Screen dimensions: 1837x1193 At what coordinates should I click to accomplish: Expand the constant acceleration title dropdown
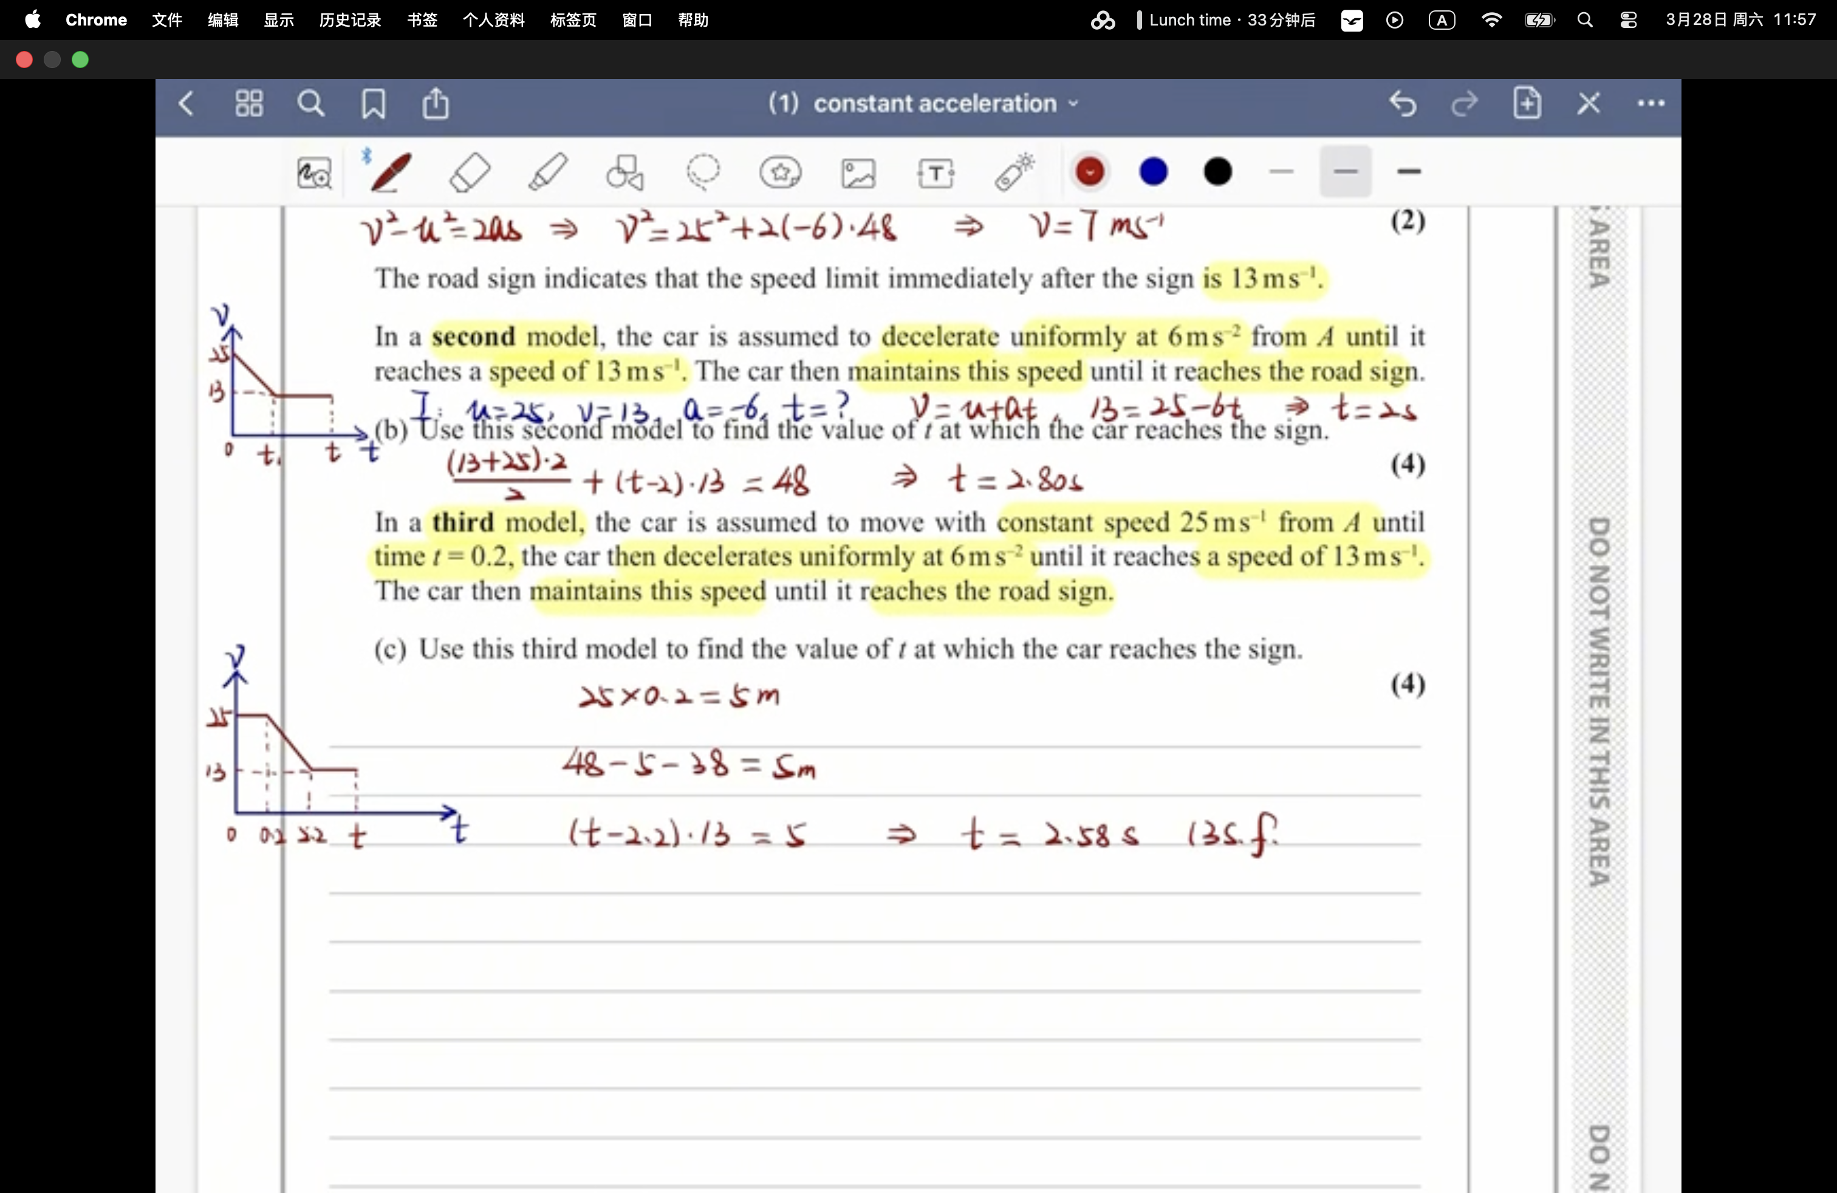pyautogui.click(x=1073, y=103)
